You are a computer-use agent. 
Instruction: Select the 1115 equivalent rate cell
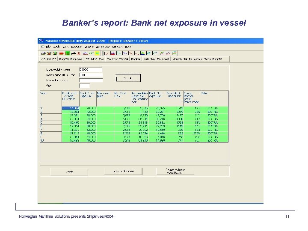[x=175, y=126]
